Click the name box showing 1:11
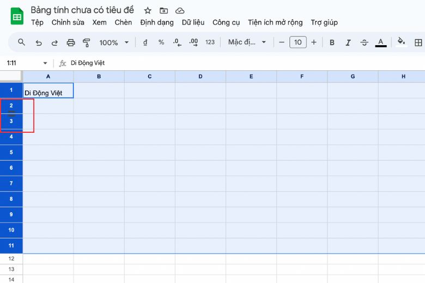 (11, 63)
